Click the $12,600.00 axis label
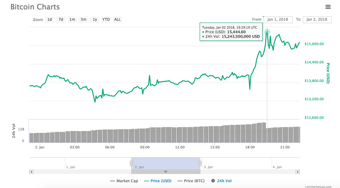 coord(314,118)
